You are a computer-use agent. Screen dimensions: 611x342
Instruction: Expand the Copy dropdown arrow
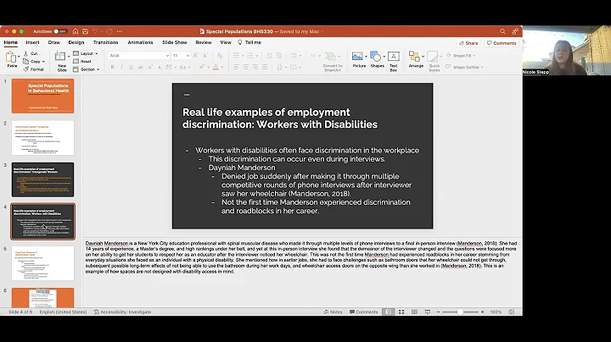pyautogui.click(x=43, y=62)
